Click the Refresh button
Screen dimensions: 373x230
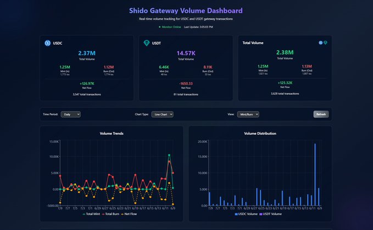click(x=321, y=114)
